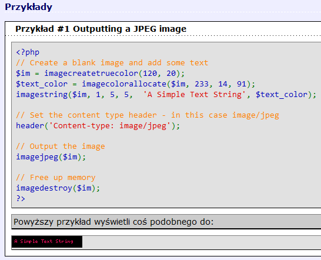Click the imagejpeg($im) line

tap(51, 157)
